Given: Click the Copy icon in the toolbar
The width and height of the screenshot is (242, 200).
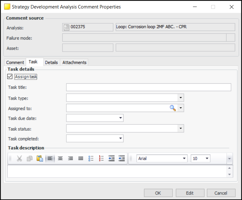Looking at the screenshot, I should click(x=30, y=158).
